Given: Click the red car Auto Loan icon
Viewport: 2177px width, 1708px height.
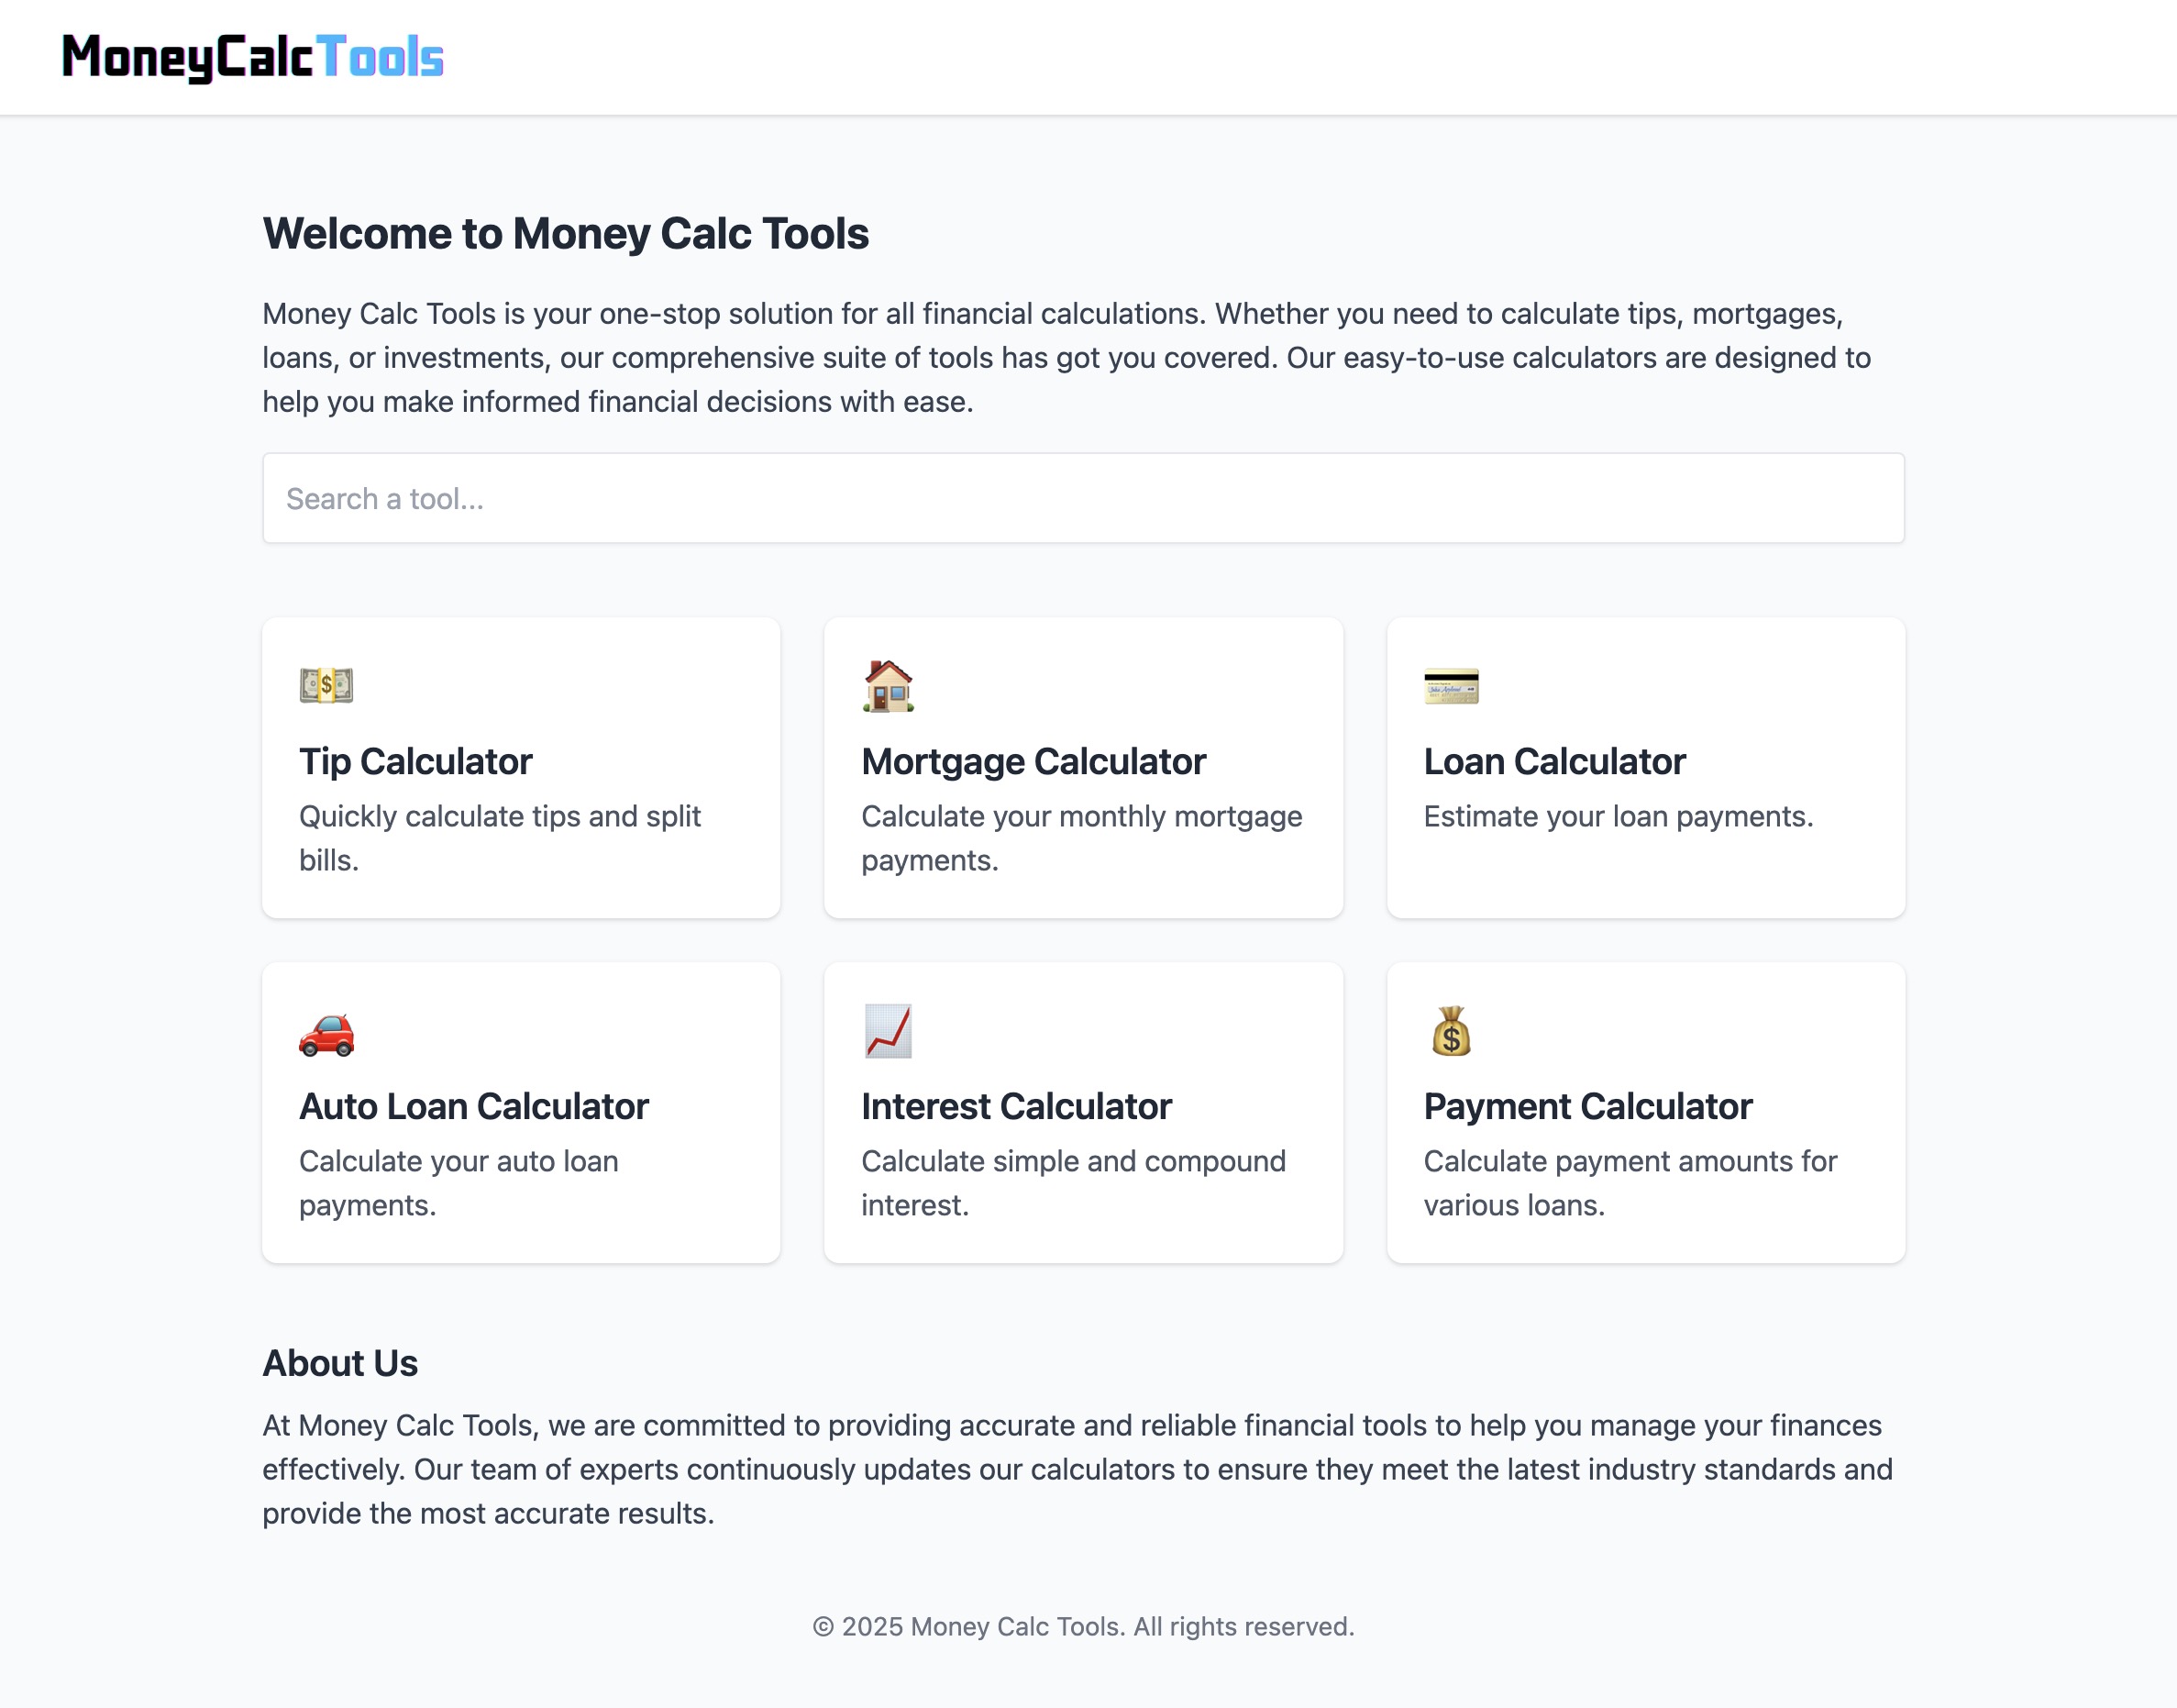Looking at the screenshot, I should pos(326,1033).
